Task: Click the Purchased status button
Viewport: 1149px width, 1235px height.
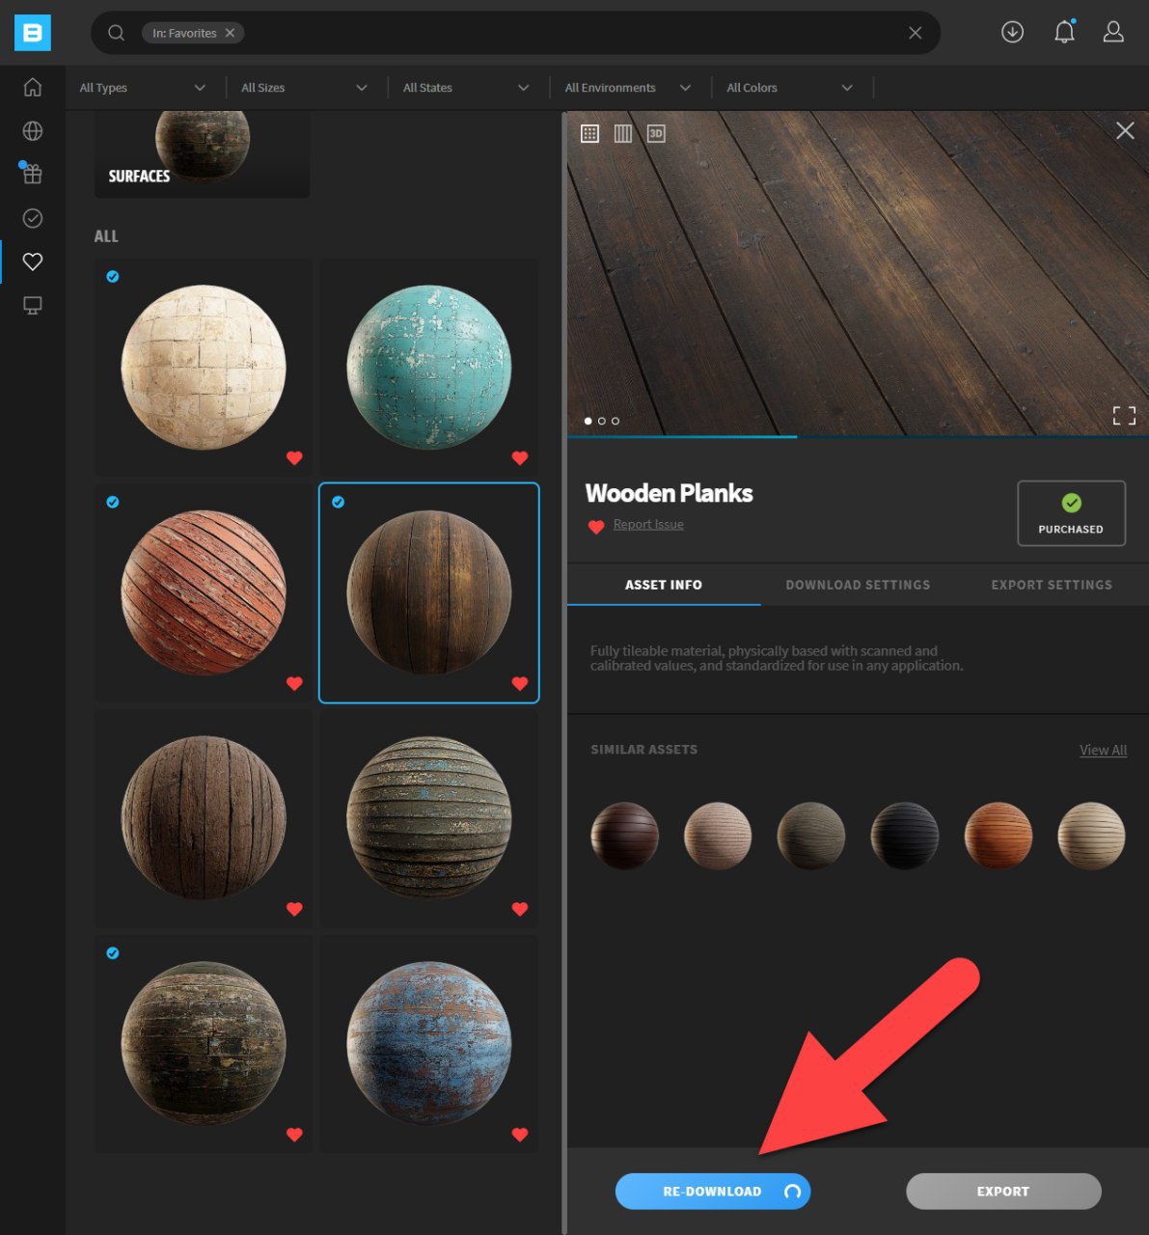Action: point(1071,513)
